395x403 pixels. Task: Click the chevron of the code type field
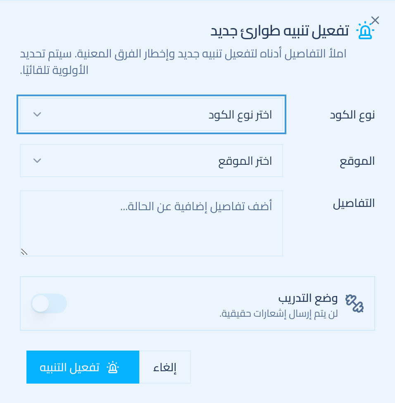point(37,114)
